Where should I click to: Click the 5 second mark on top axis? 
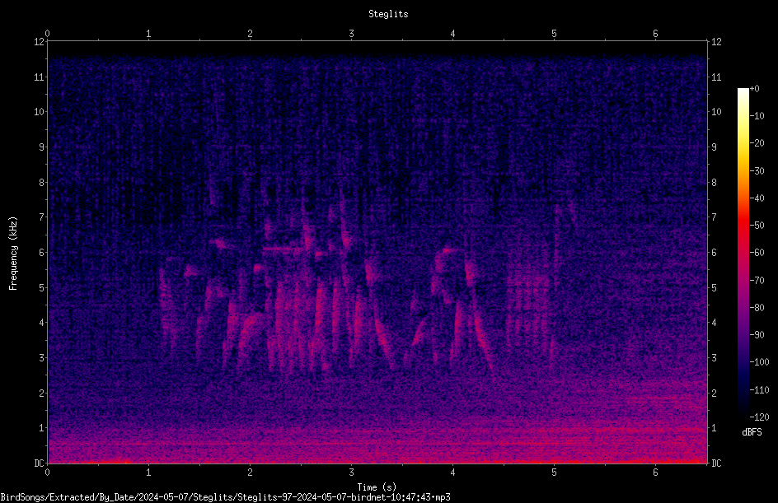tap(554, 34)
